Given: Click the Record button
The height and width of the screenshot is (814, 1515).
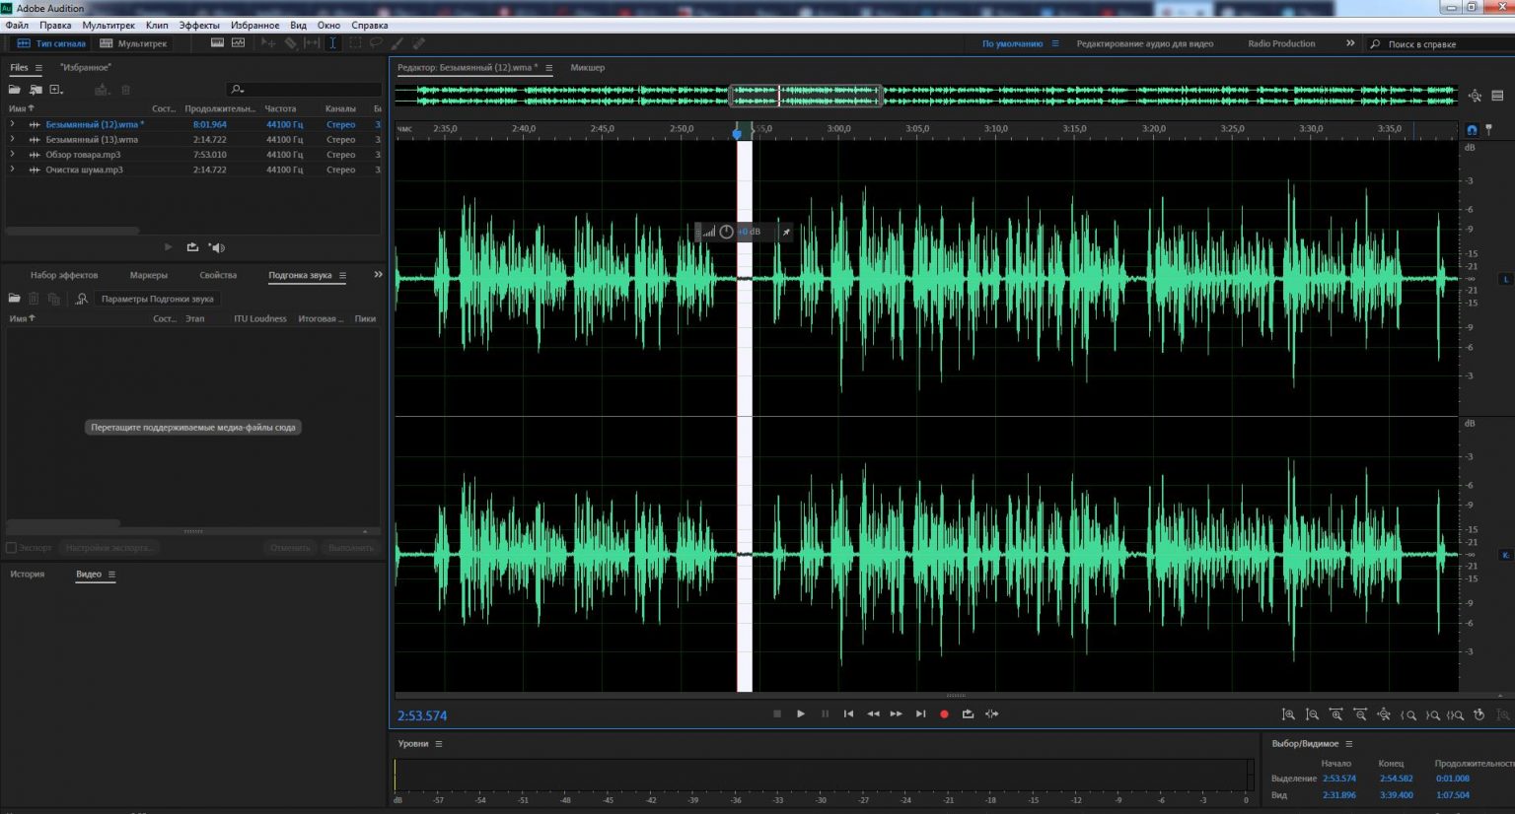Looking at the screenshot, I should point(944,713).
